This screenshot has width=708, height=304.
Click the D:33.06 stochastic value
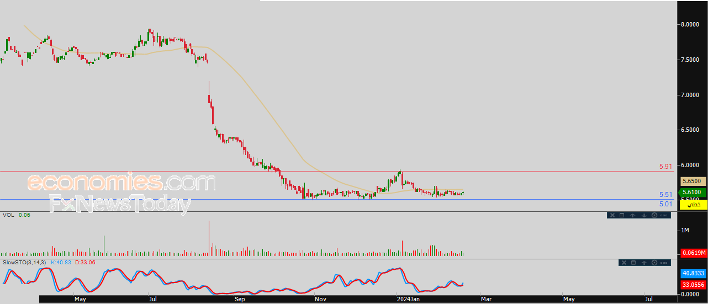click(85, 263)
